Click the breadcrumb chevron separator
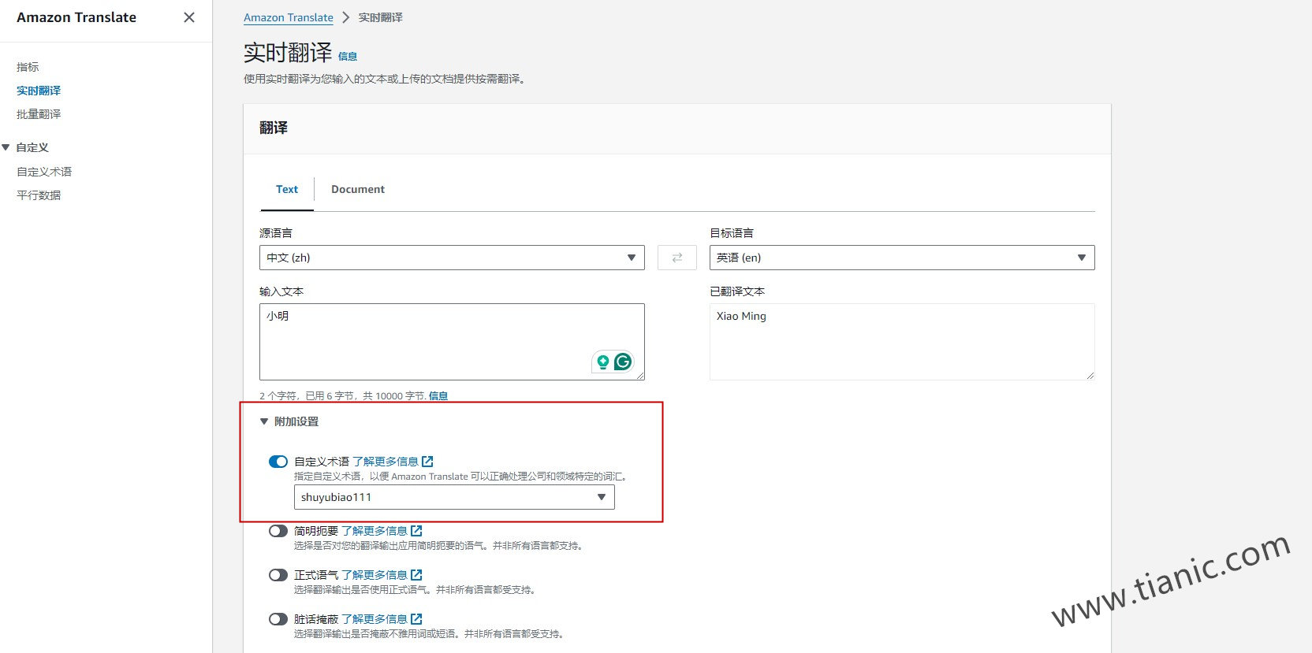 [x=345, y=17]
